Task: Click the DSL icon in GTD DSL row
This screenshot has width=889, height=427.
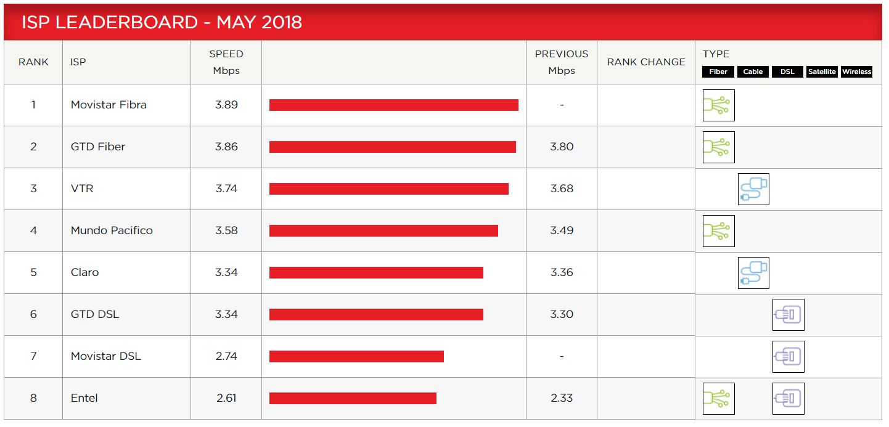Action: coord(788,315)
